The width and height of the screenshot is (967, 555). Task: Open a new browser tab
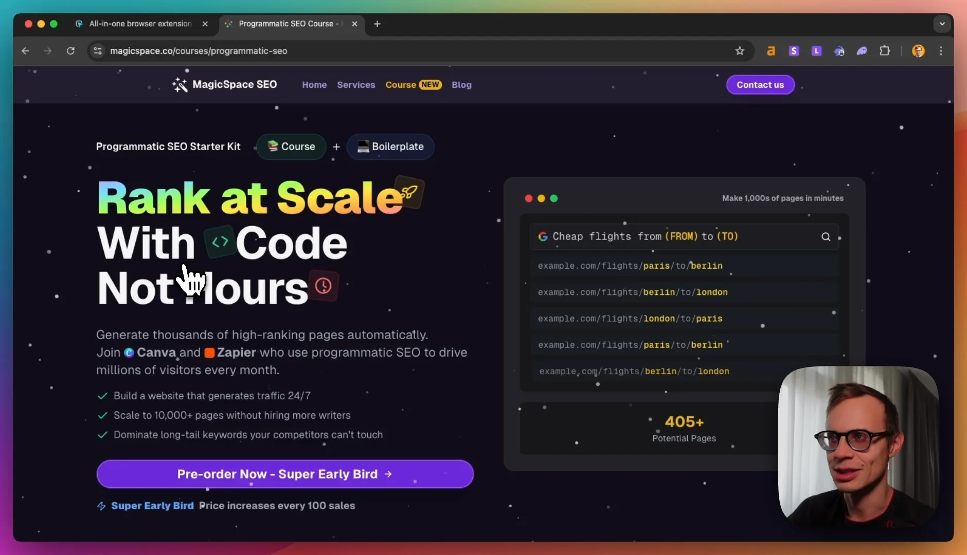click(x=377, y=24)
